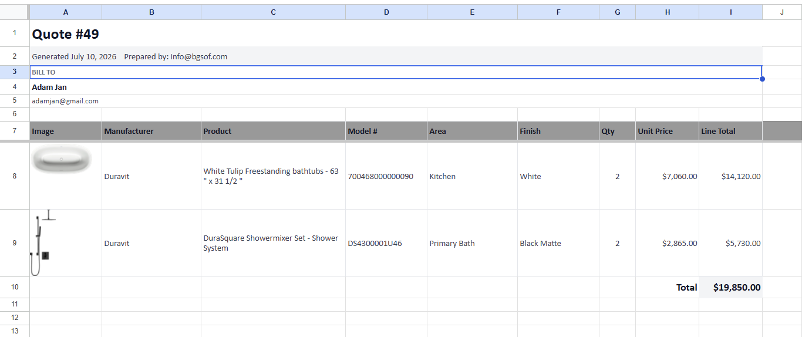Select column B header

pos(151,12)
